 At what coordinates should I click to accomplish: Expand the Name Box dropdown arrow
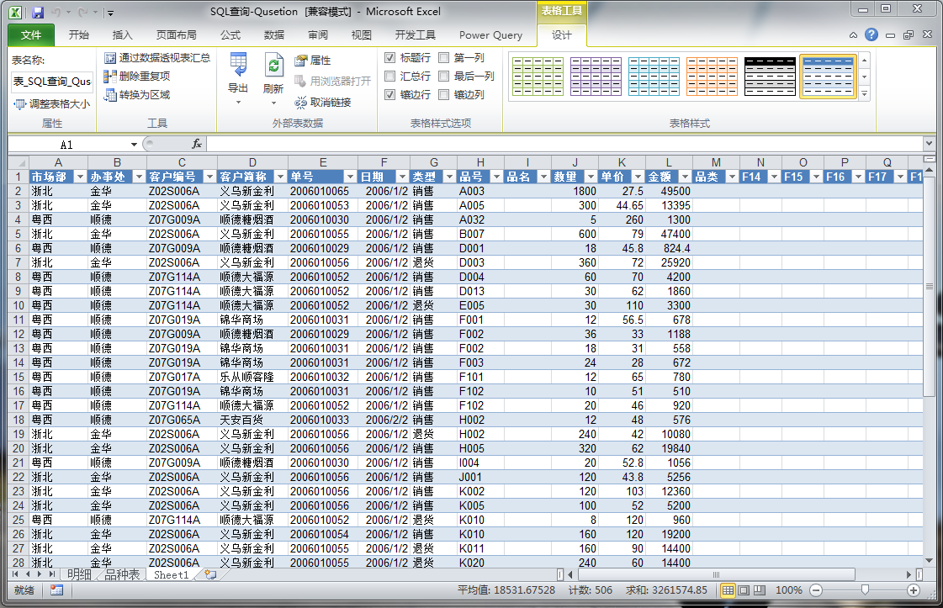pos(134,145)
